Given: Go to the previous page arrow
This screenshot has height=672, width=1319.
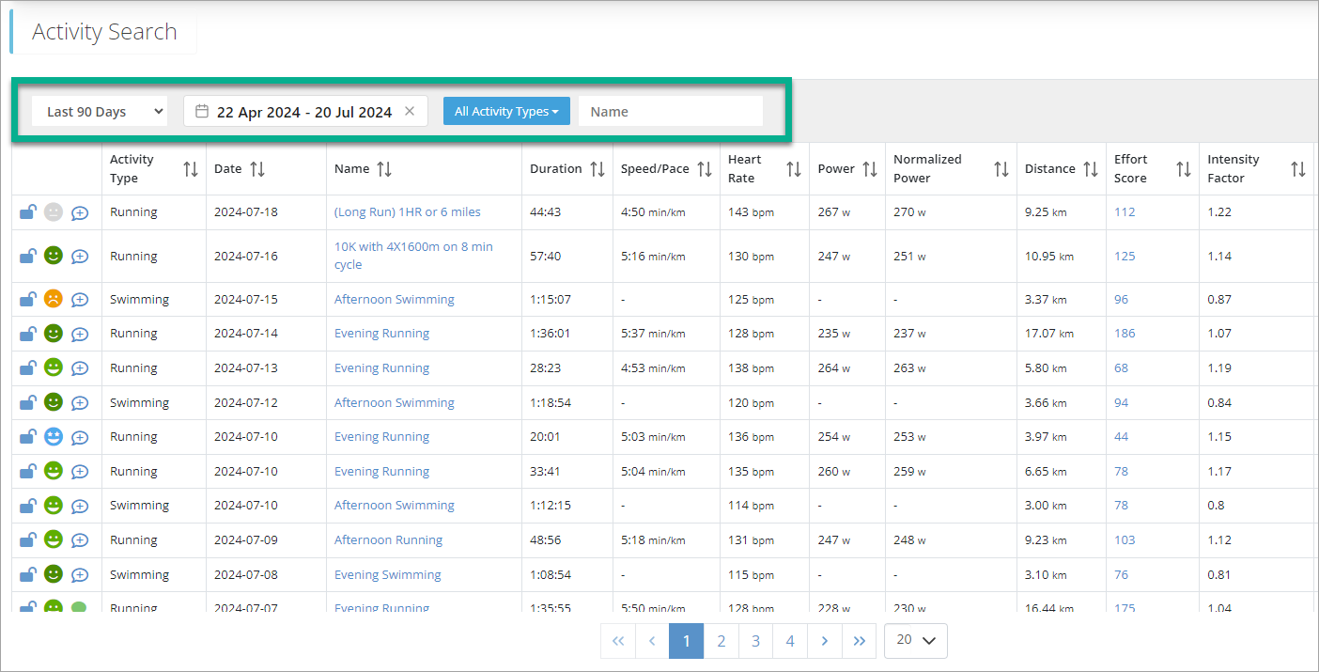Looking at the screenshot, I should coord(652,641).
